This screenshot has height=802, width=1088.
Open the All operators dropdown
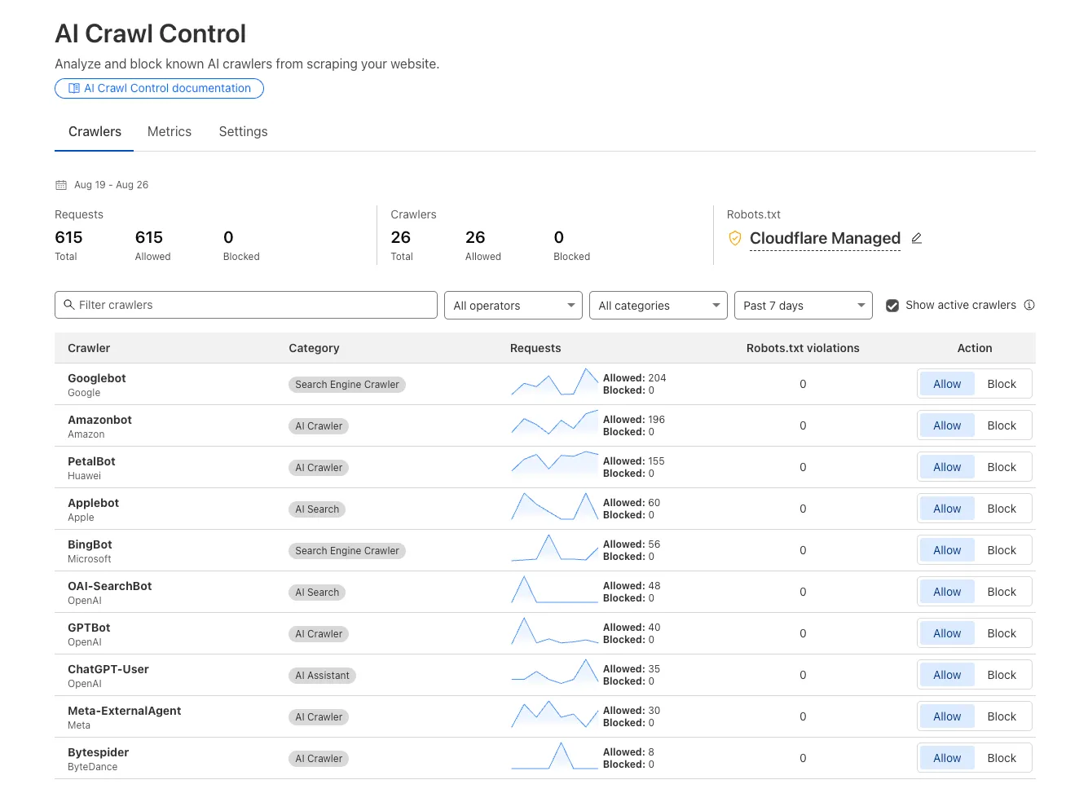click(513, 305)
